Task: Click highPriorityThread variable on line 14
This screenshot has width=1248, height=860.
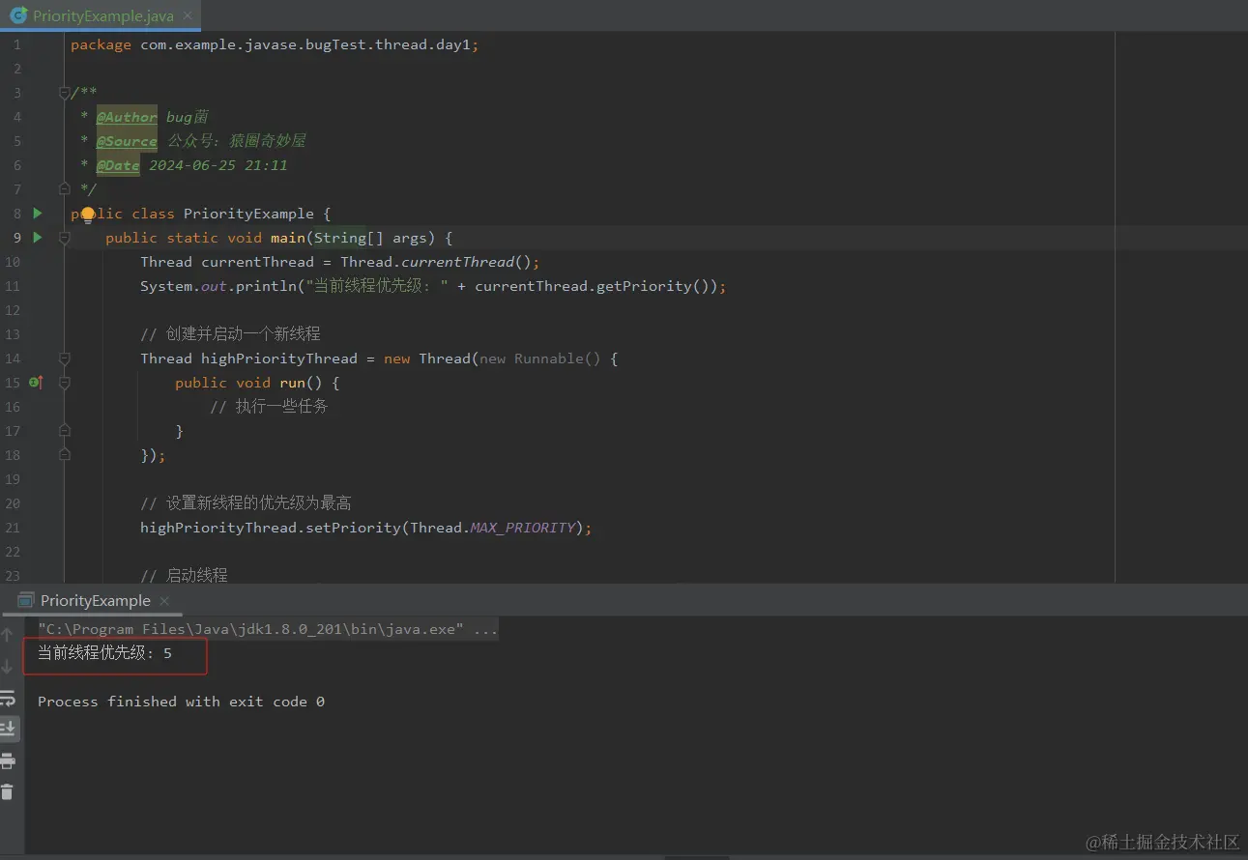Action: (x=279, y=358)
